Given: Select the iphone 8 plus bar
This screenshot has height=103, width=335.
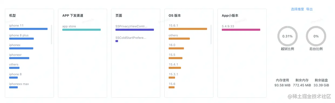Looking at the screenshot, I should click(x=21, y=39).
